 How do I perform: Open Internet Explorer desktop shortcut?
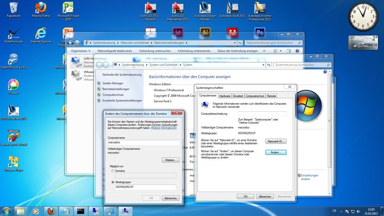(x=40, y=34)
